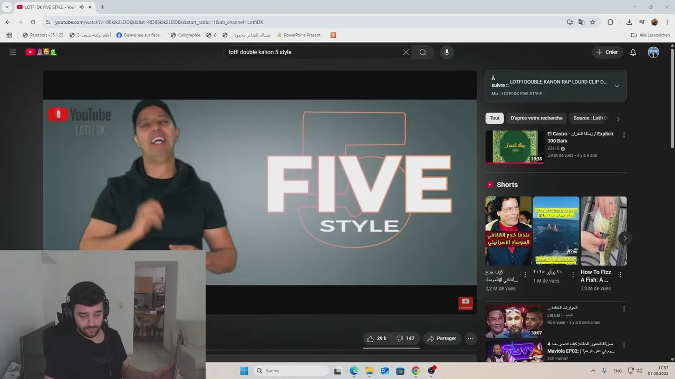Select the Source : Lotfi chip
Screen dimensions: 675x379
pyautogui.click(x=590, y=118)
